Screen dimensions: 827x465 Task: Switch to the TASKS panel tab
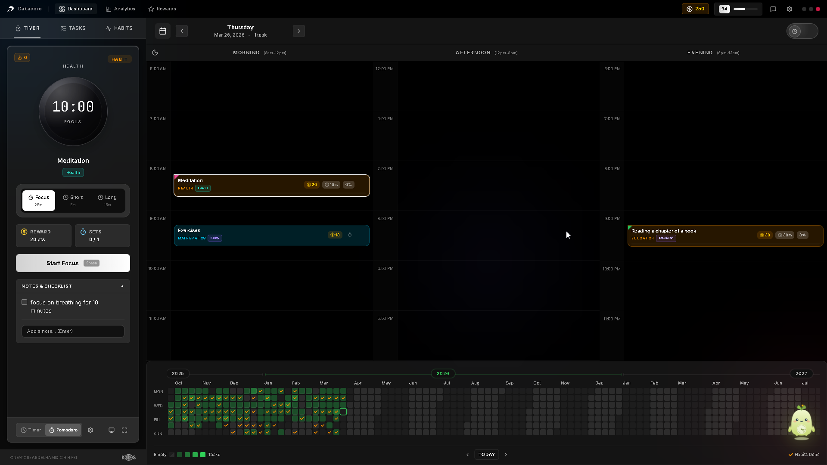pos(73,28)
